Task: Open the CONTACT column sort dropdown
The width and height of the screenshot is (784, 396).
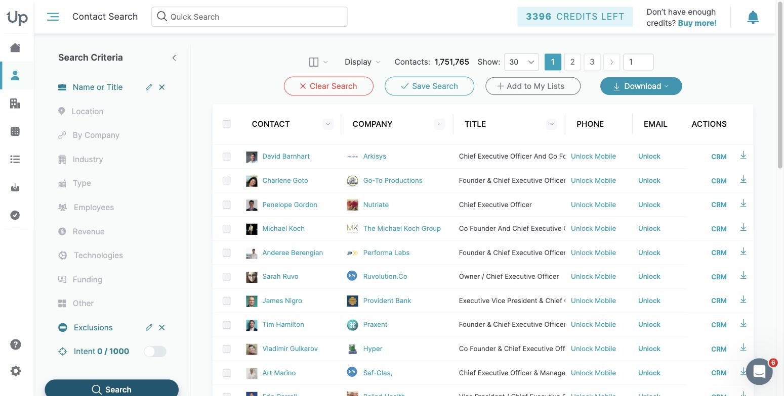Action: point(328,124)
